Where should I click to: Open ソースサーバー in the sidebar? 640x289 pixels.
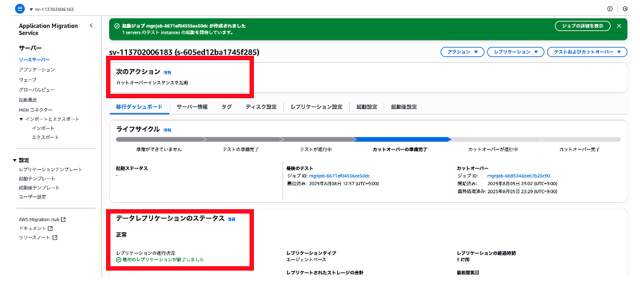pyautogui.click(x=34, y=60)
